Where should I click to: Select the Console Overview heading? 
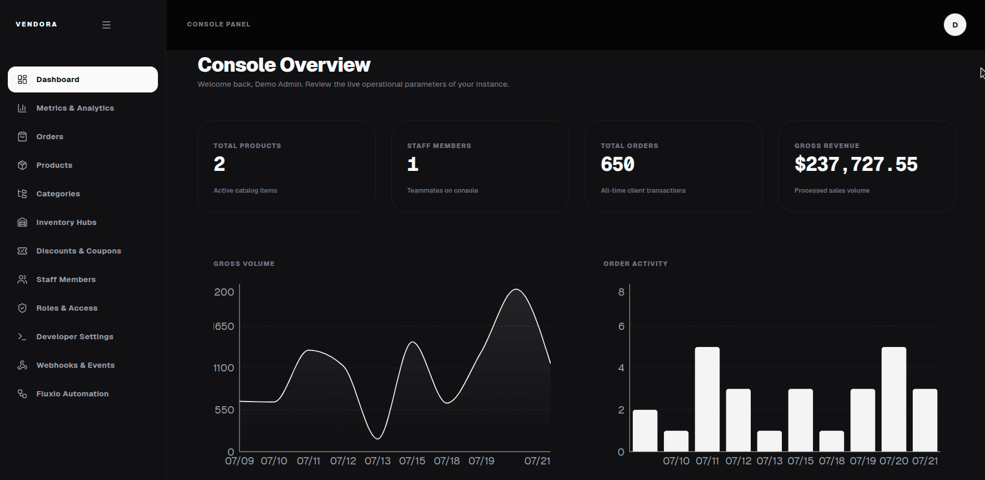284,65
